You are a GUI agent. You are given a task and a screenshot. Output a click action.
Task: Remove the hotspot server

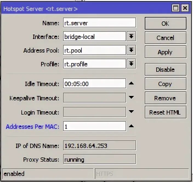(166, 98)
